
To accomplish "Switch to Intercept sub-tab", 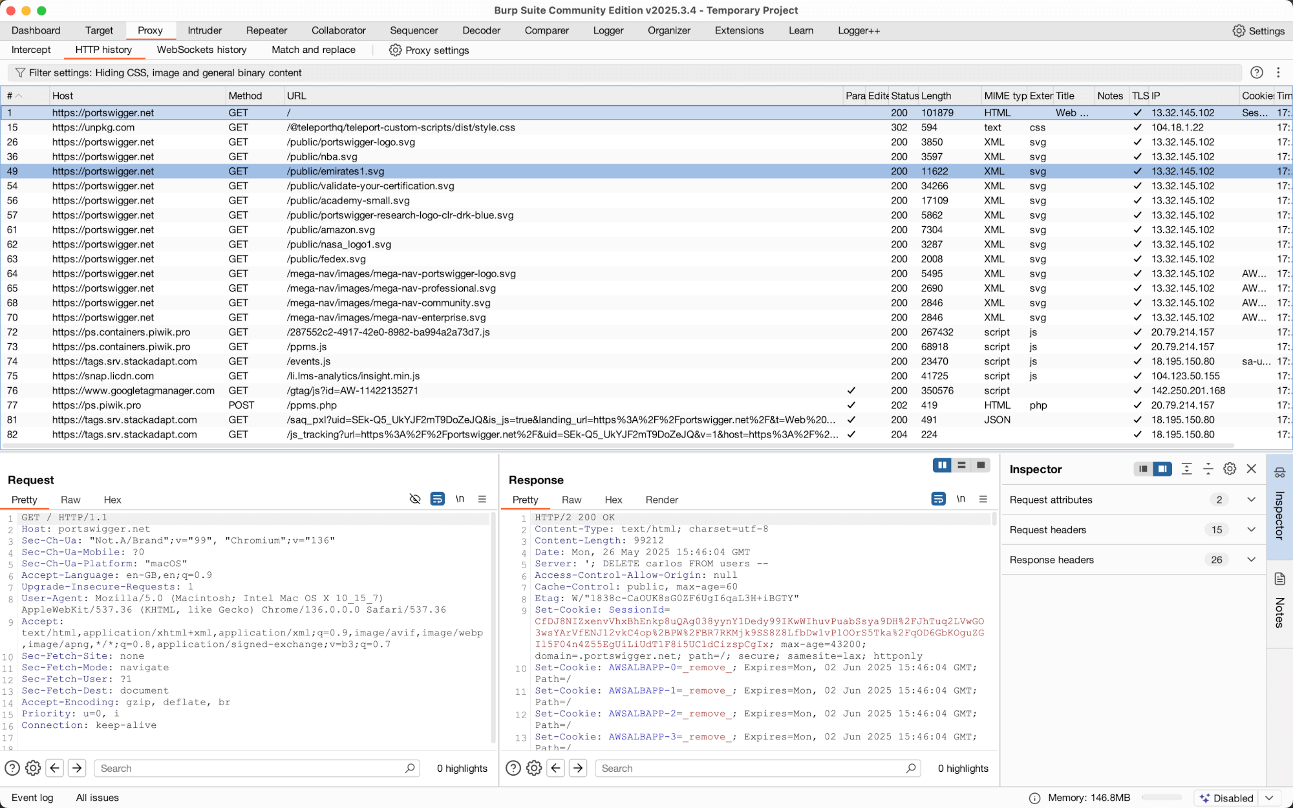I will 31,50.
